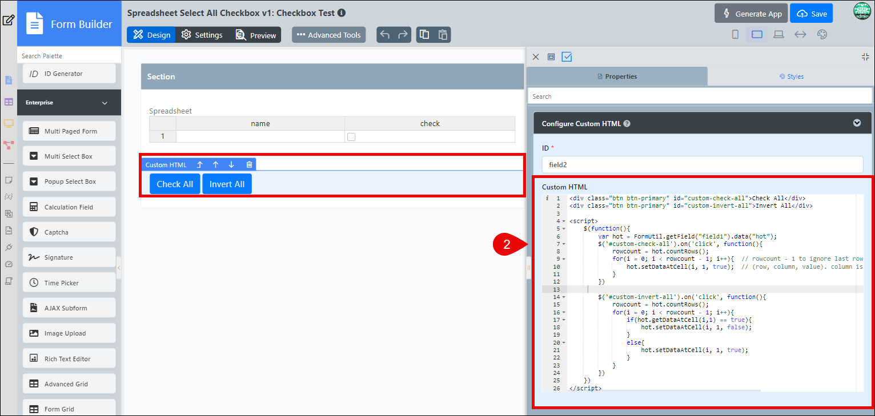Fold code block at line 17

click(x=564, y=320)
